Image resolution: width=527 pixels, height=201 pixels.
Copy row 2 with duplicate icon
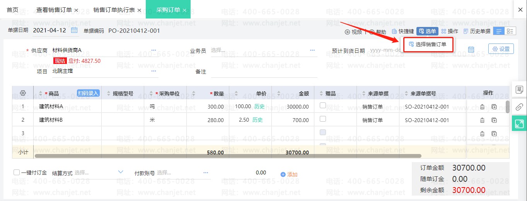[494, 121]
